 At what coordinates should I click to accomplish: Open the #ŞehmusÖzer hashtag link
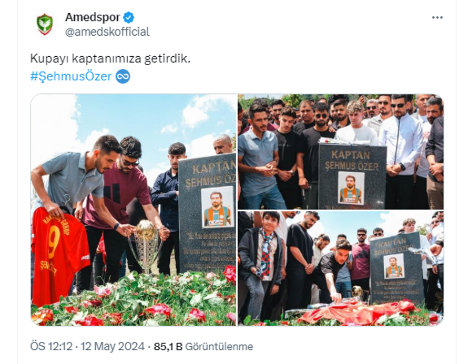71,77
